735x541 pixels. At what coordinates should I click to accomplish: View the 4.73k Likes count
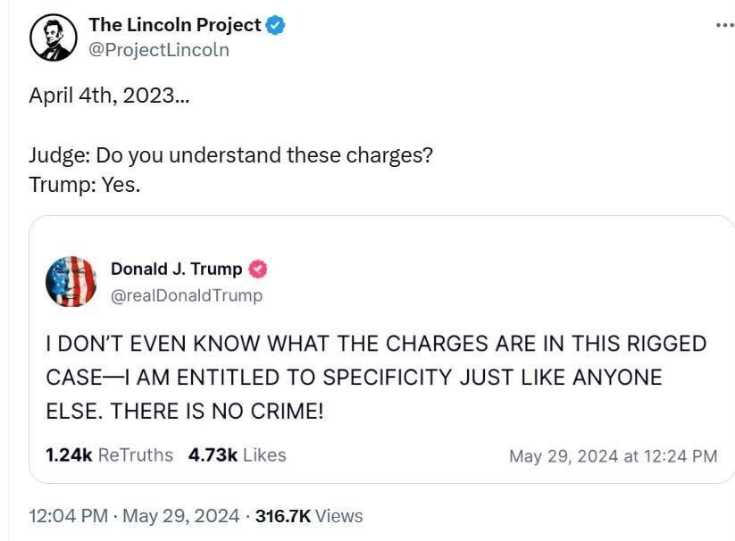tap(238, 454)
